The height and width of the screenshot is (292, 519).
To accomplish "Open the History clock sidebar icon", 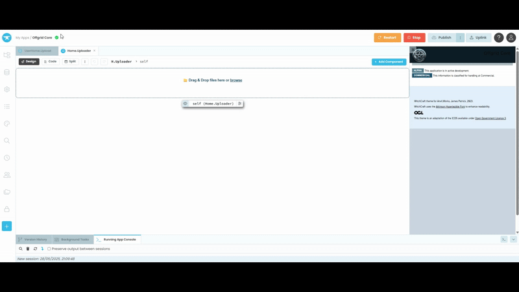I will 7,158.
